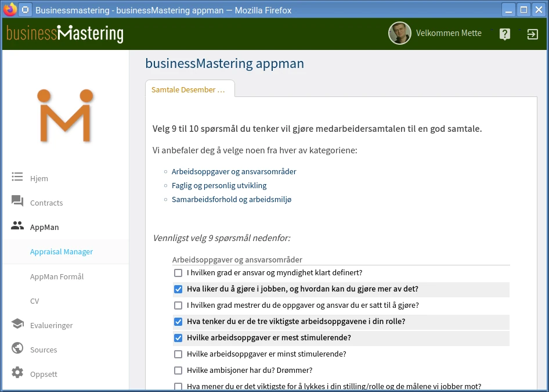Click Mette's profile avatar photo
Screen dimensions: 549x392
point(399,33)
